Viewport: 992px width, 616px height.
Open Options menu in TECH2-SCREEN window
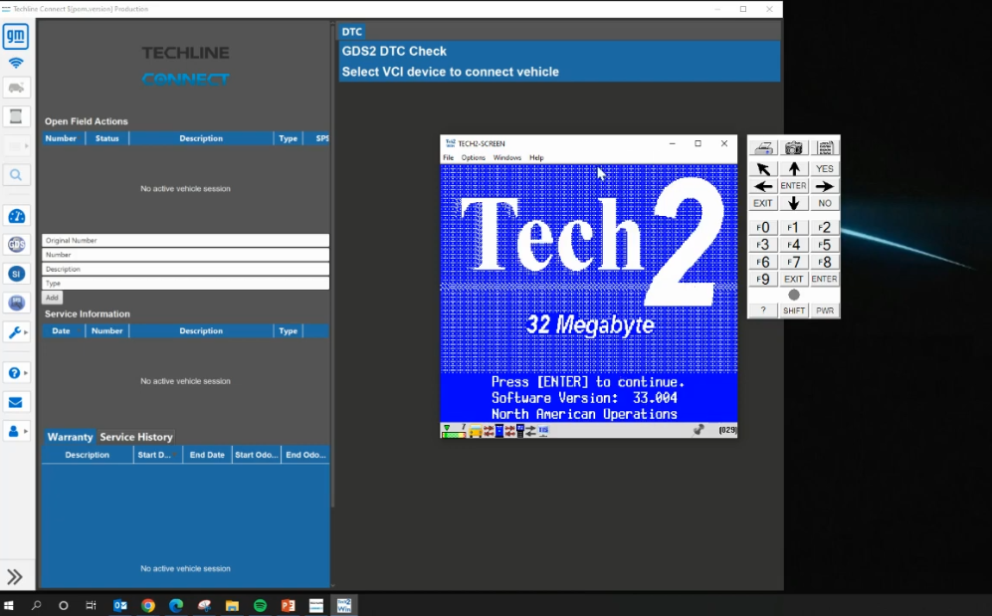[x=474, y=157]
